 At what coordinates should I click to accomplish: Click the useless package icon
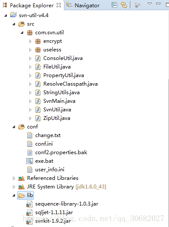click(38, 50)
